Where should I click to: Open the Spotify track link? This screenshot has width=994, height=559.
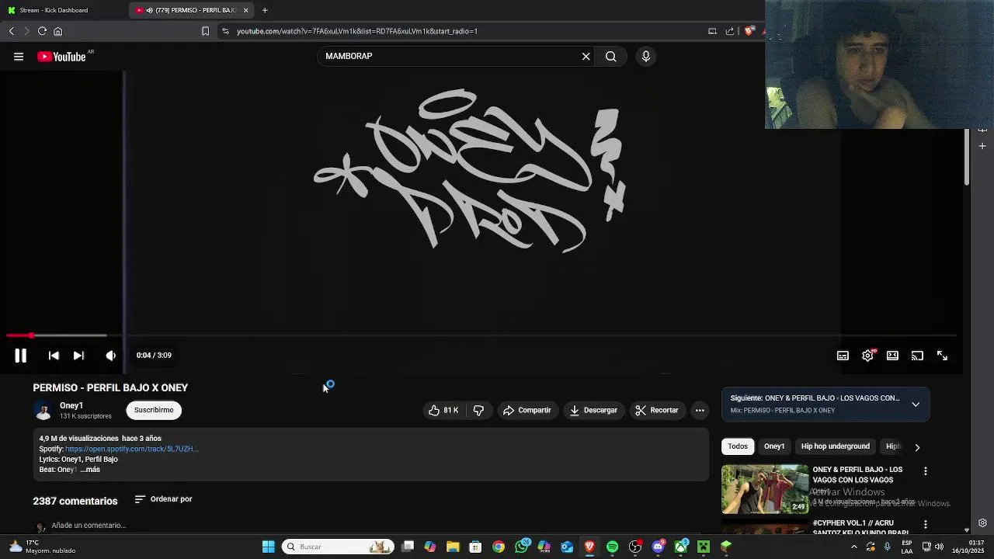[x=131, y=449]
